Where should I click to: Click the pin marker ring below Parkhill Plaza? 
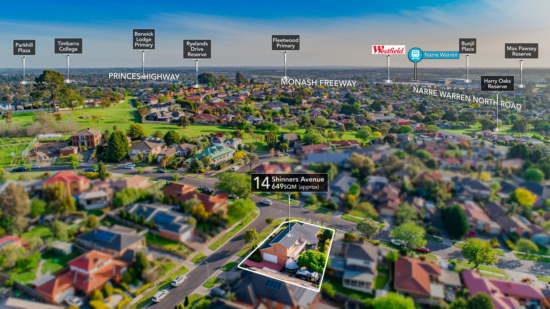[x=24, y=83]
